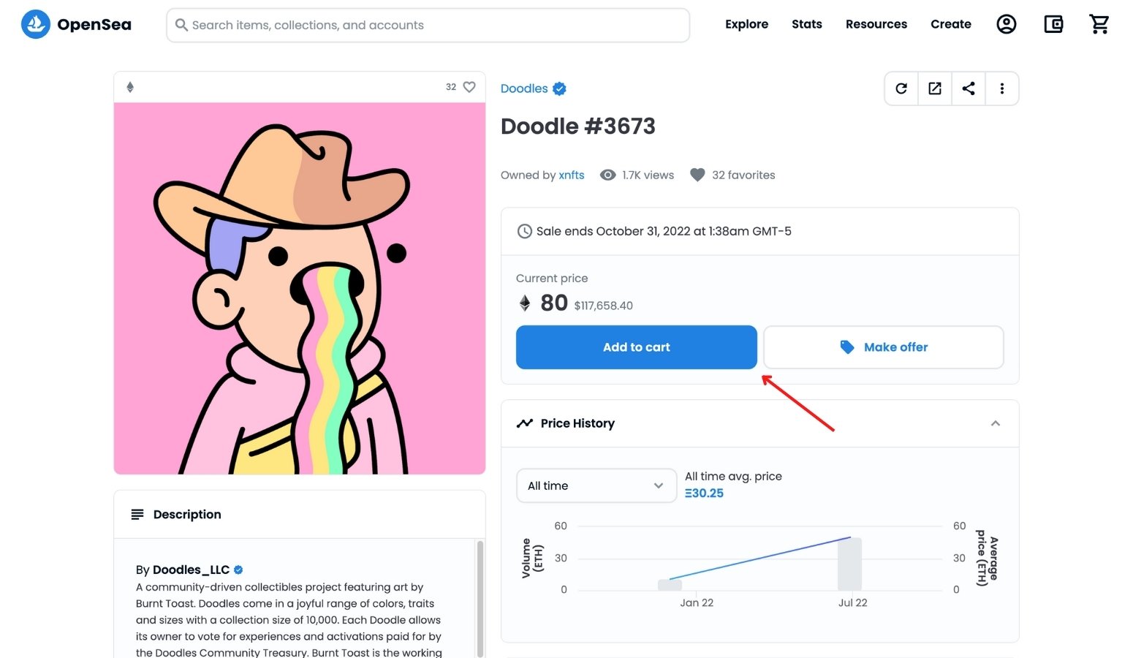Open the three-dot more options menu
Screen dimensions: 1133x658
coord(1002,88)
